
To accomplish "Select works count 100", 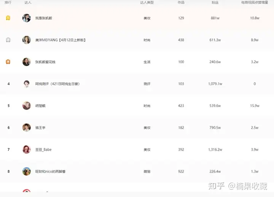I will (181, 62).
